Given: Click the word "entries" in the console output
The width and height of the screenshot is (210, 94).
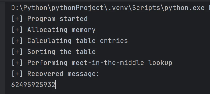Looking at the screenshot, I should 114,41.
